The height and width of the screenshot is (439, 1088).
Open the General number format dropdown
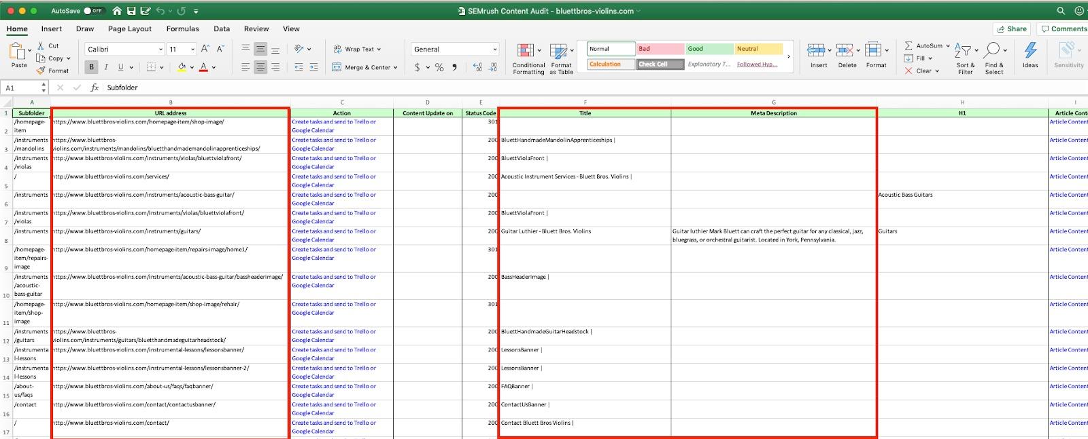tap(494, 50)
